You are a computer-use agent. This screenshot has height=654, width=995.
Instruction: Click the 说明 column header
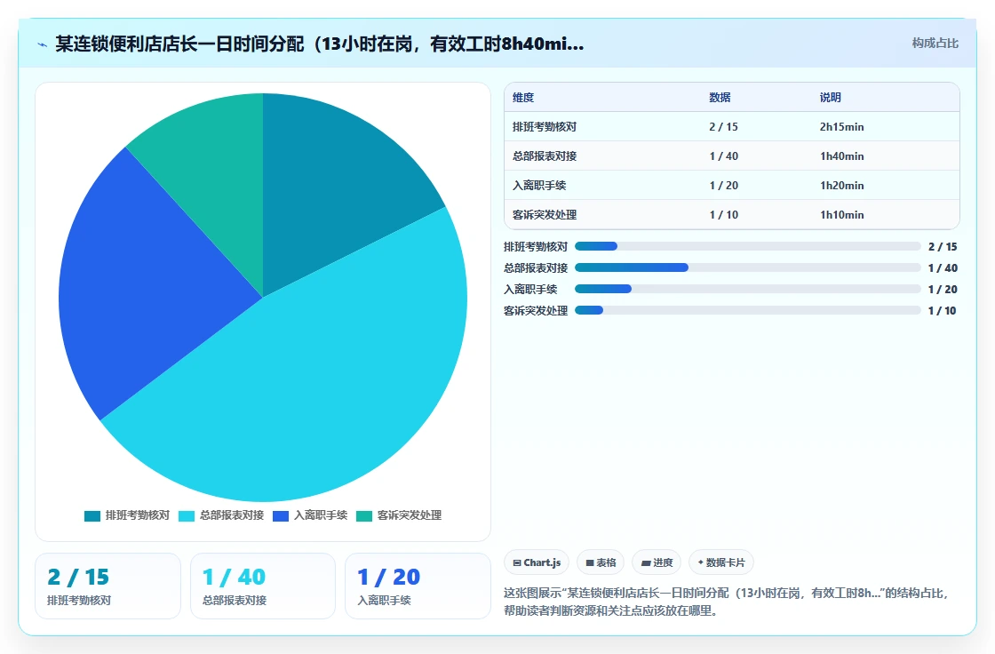[830, 97]
